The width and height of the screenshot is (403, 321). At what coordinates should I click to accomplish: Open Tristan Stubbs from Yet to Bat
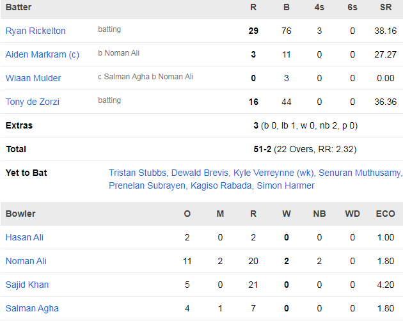click(139, 173)
